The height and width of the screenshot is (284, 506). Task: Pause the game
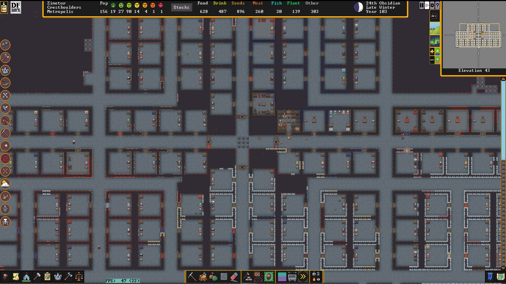(422, 5)
